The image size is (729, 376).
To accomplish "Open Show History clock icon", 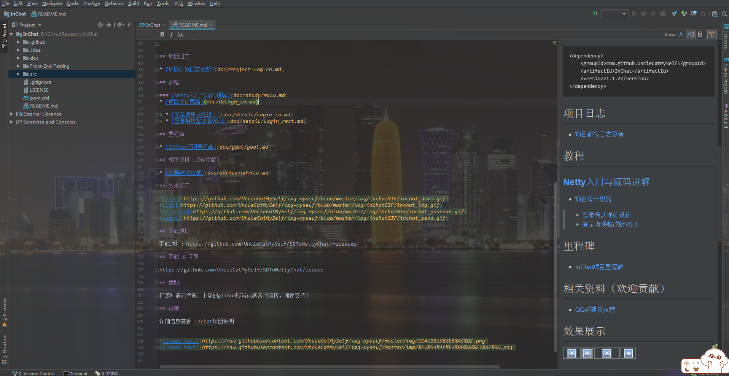I will [694, 14].
